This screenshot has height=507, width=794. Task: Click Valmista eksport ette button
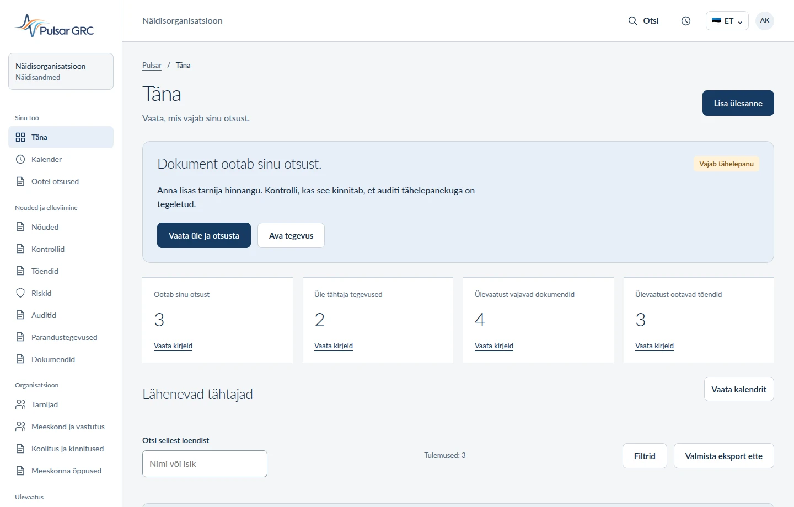[723, 456]
